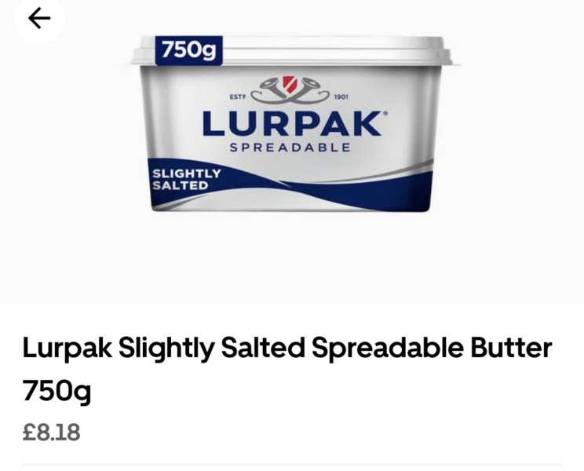The image size is (584, 471).
Task: Click the £8.18 price text
Action: (x=51, y=433)
